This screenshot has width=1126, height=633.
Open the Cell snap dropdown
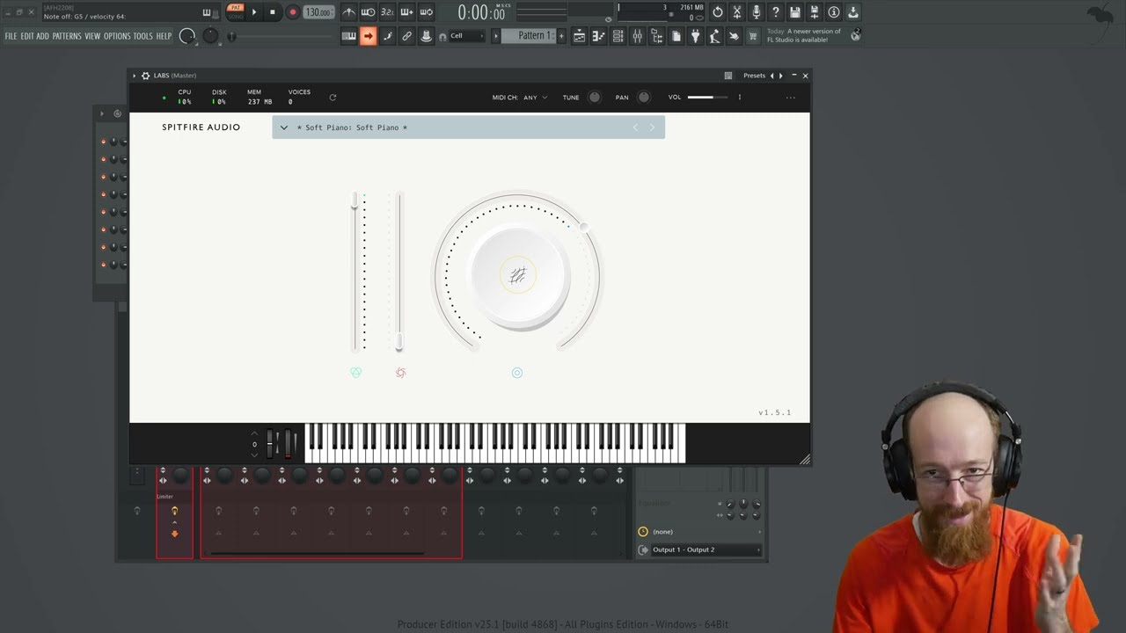[466, 36]
